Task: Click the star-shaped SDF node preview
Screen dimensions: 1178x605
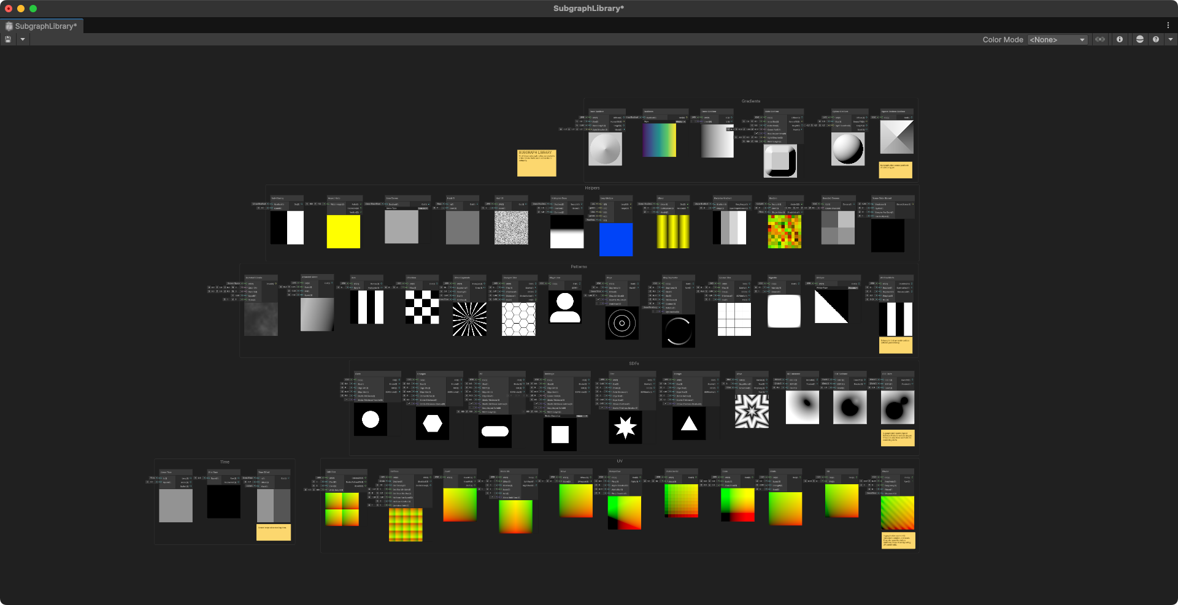Action: pos(625,427)
